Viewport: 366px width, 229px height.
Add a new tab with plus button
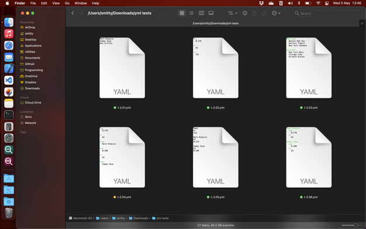pyautogui.click(x=362, y=23)
